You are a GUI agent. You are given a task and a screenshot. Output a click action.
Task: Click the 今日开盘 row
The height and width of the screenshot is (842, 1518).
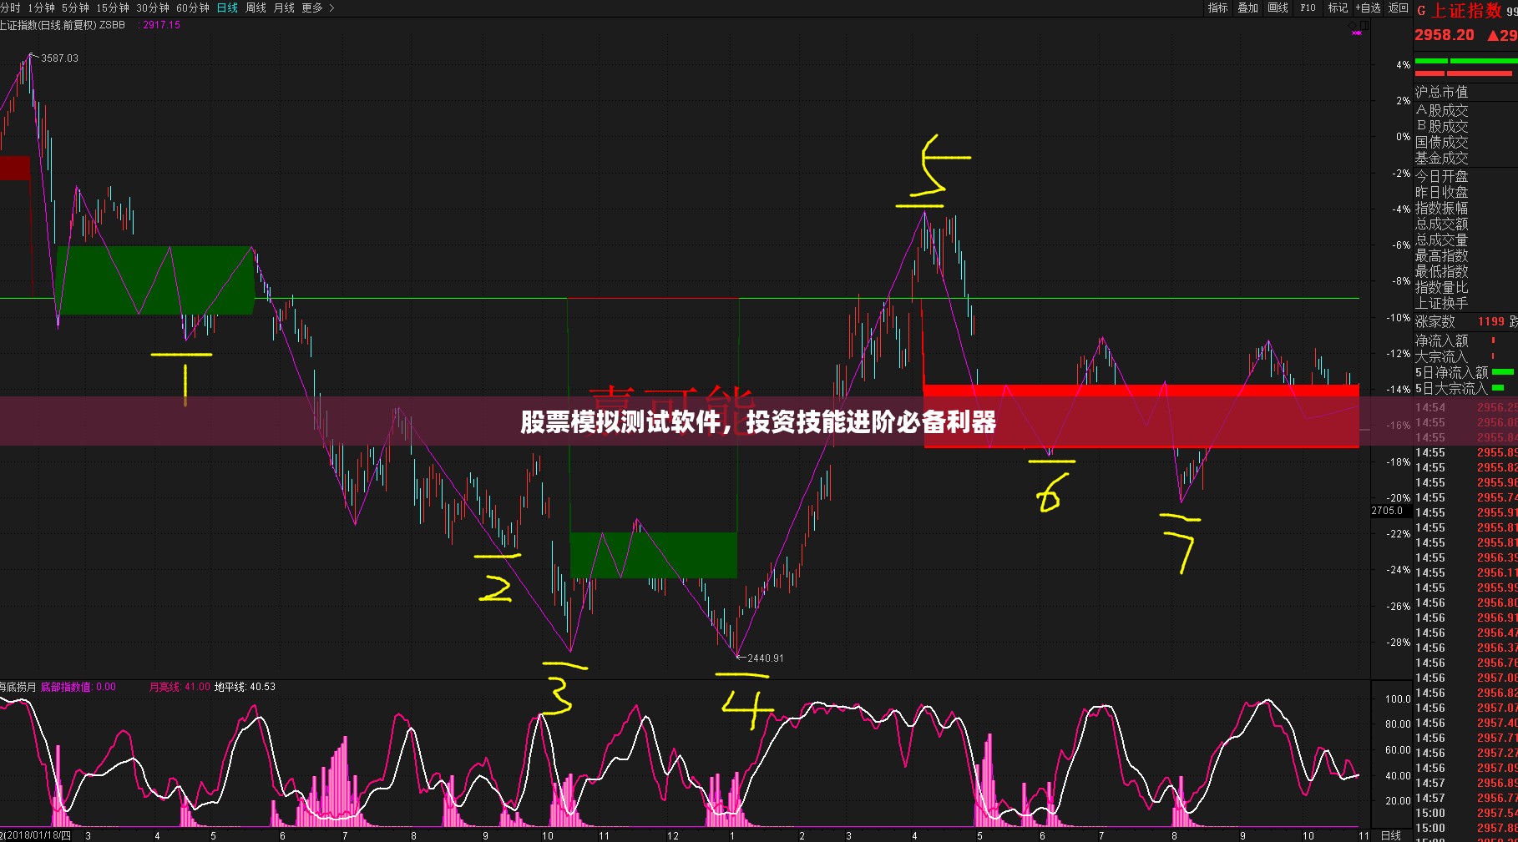pos(1466,176)
